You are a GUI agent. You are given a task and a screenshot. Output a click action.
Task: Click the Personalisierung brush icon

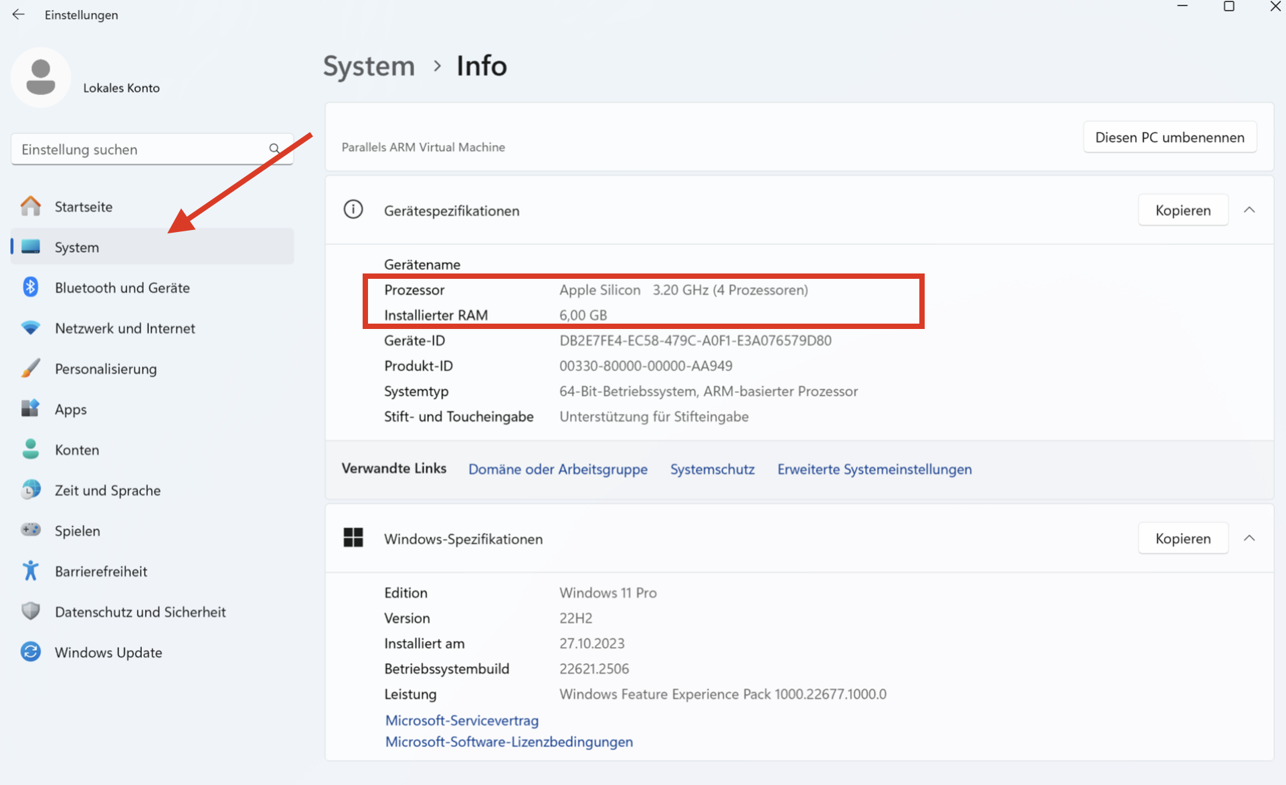tap(31, 368)
